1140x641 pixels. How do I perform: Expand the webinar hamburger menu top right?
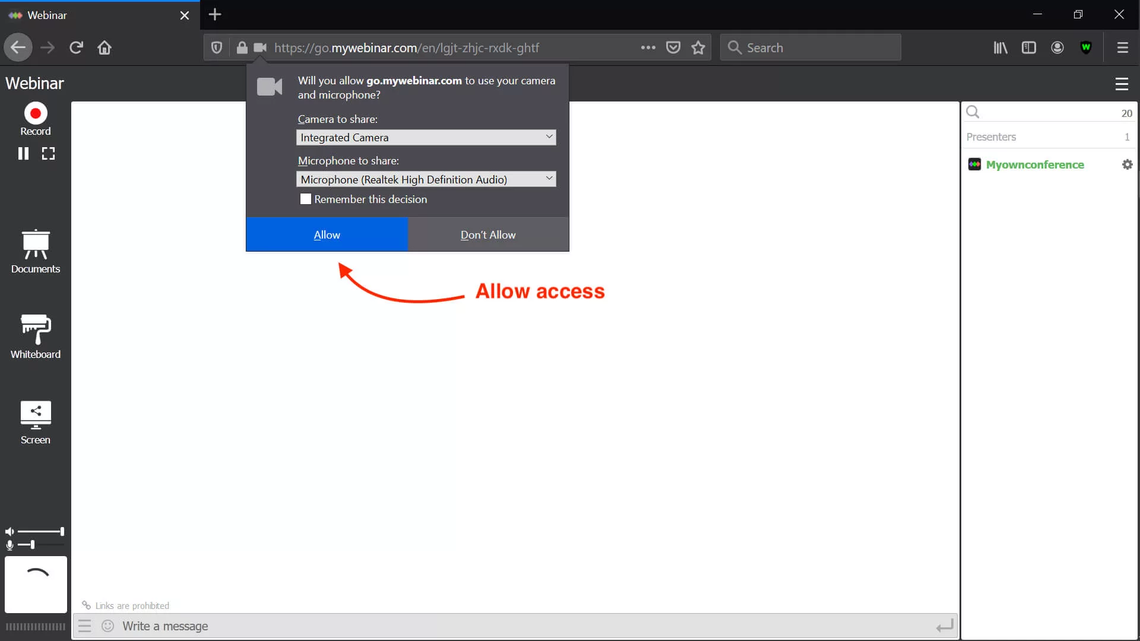pos(1122,84)
